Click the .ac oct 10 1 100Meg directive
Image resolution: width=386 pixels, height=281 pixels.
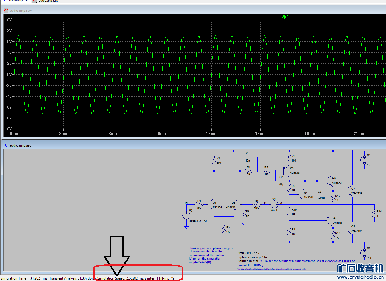pos(250,265)
